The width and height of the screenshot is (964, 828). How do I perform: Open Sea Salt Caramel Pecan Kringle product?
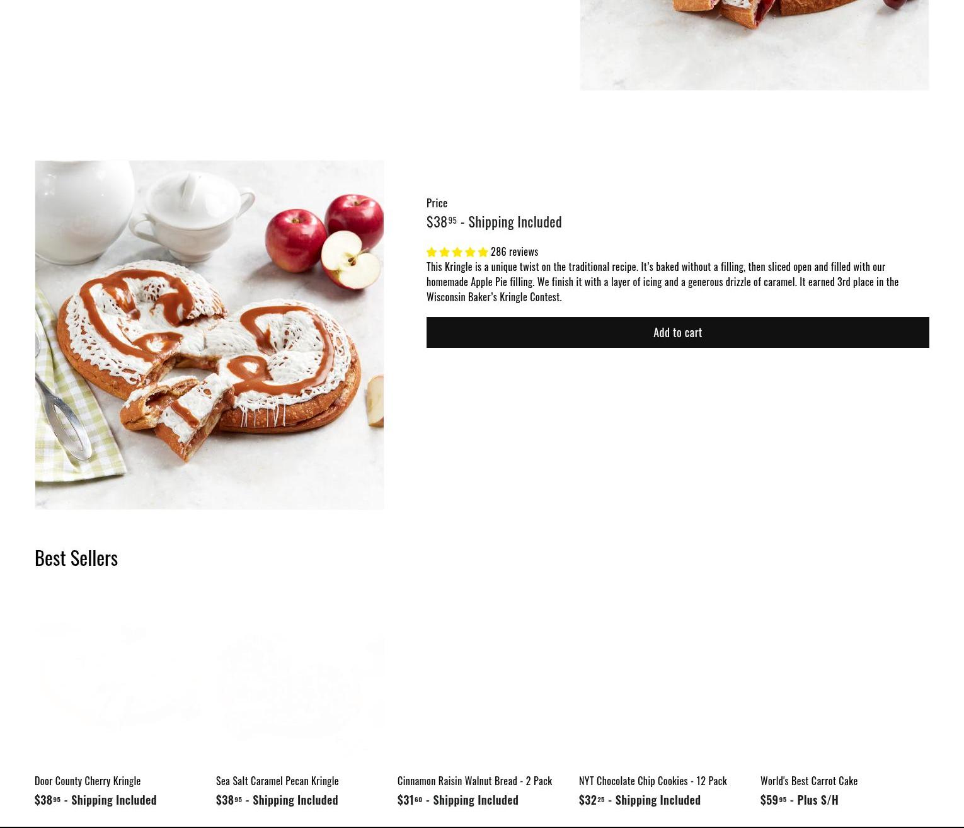(277, 781)
